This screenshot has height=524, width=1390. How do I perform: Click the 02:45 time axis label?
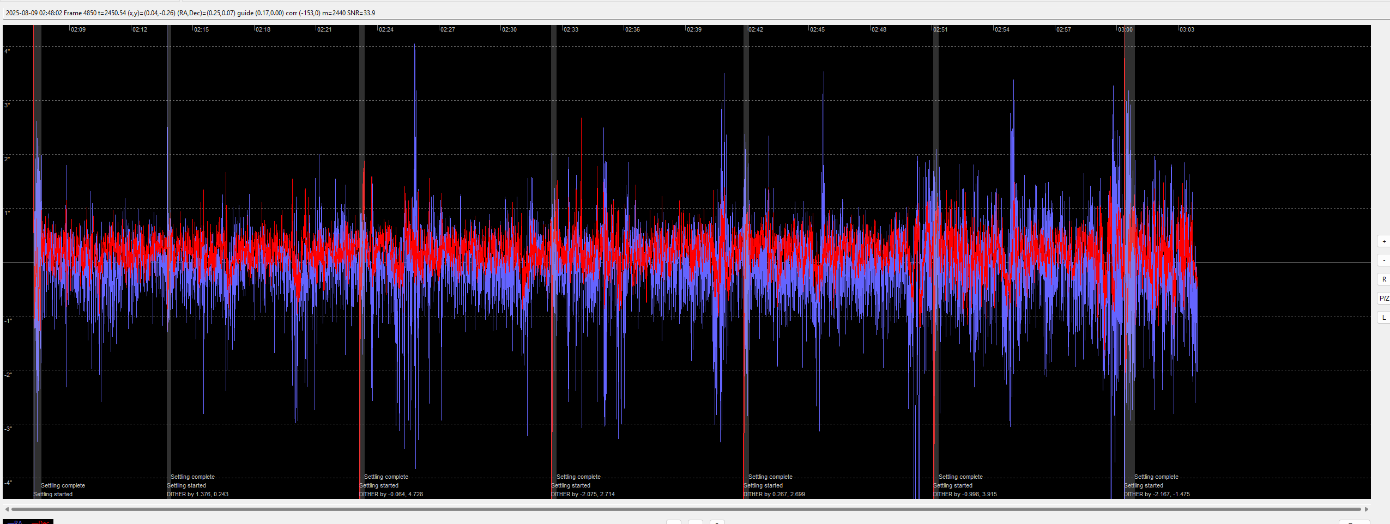817,29
